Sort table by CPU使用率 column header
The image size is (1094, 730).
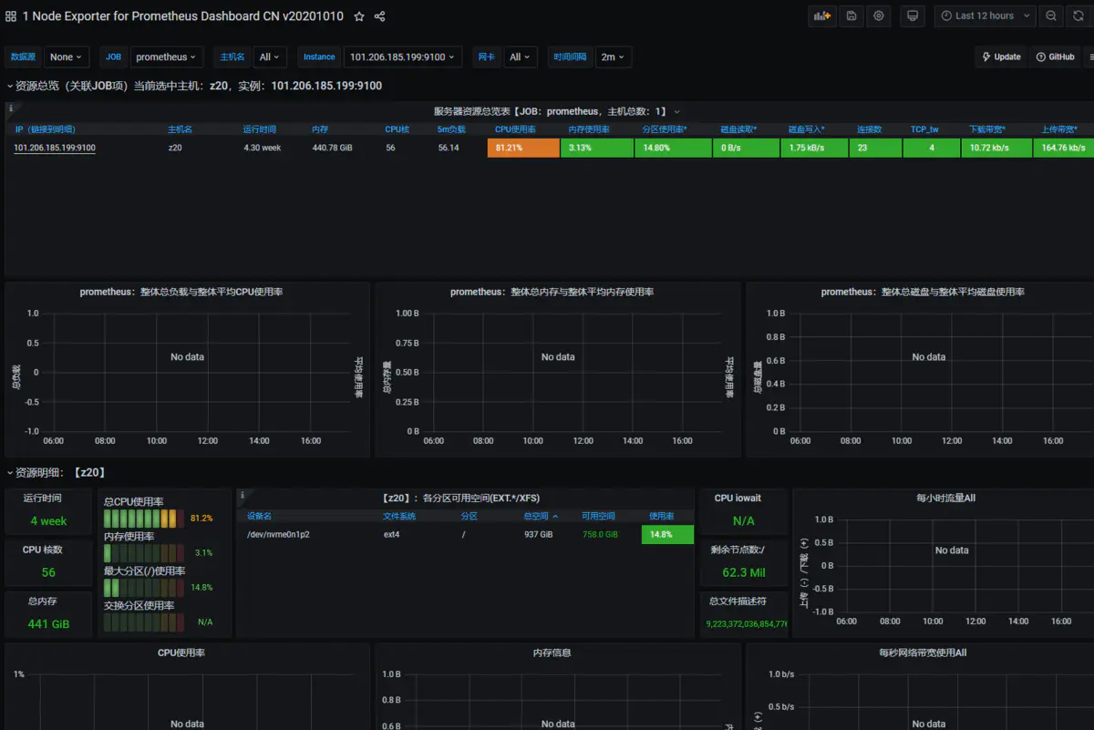[515, 129]
